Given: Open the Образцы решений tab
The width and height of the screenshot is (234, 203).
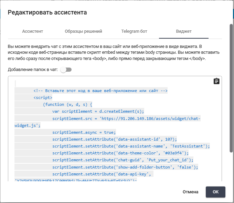Looking at the screenshot, I should (83, 31).
